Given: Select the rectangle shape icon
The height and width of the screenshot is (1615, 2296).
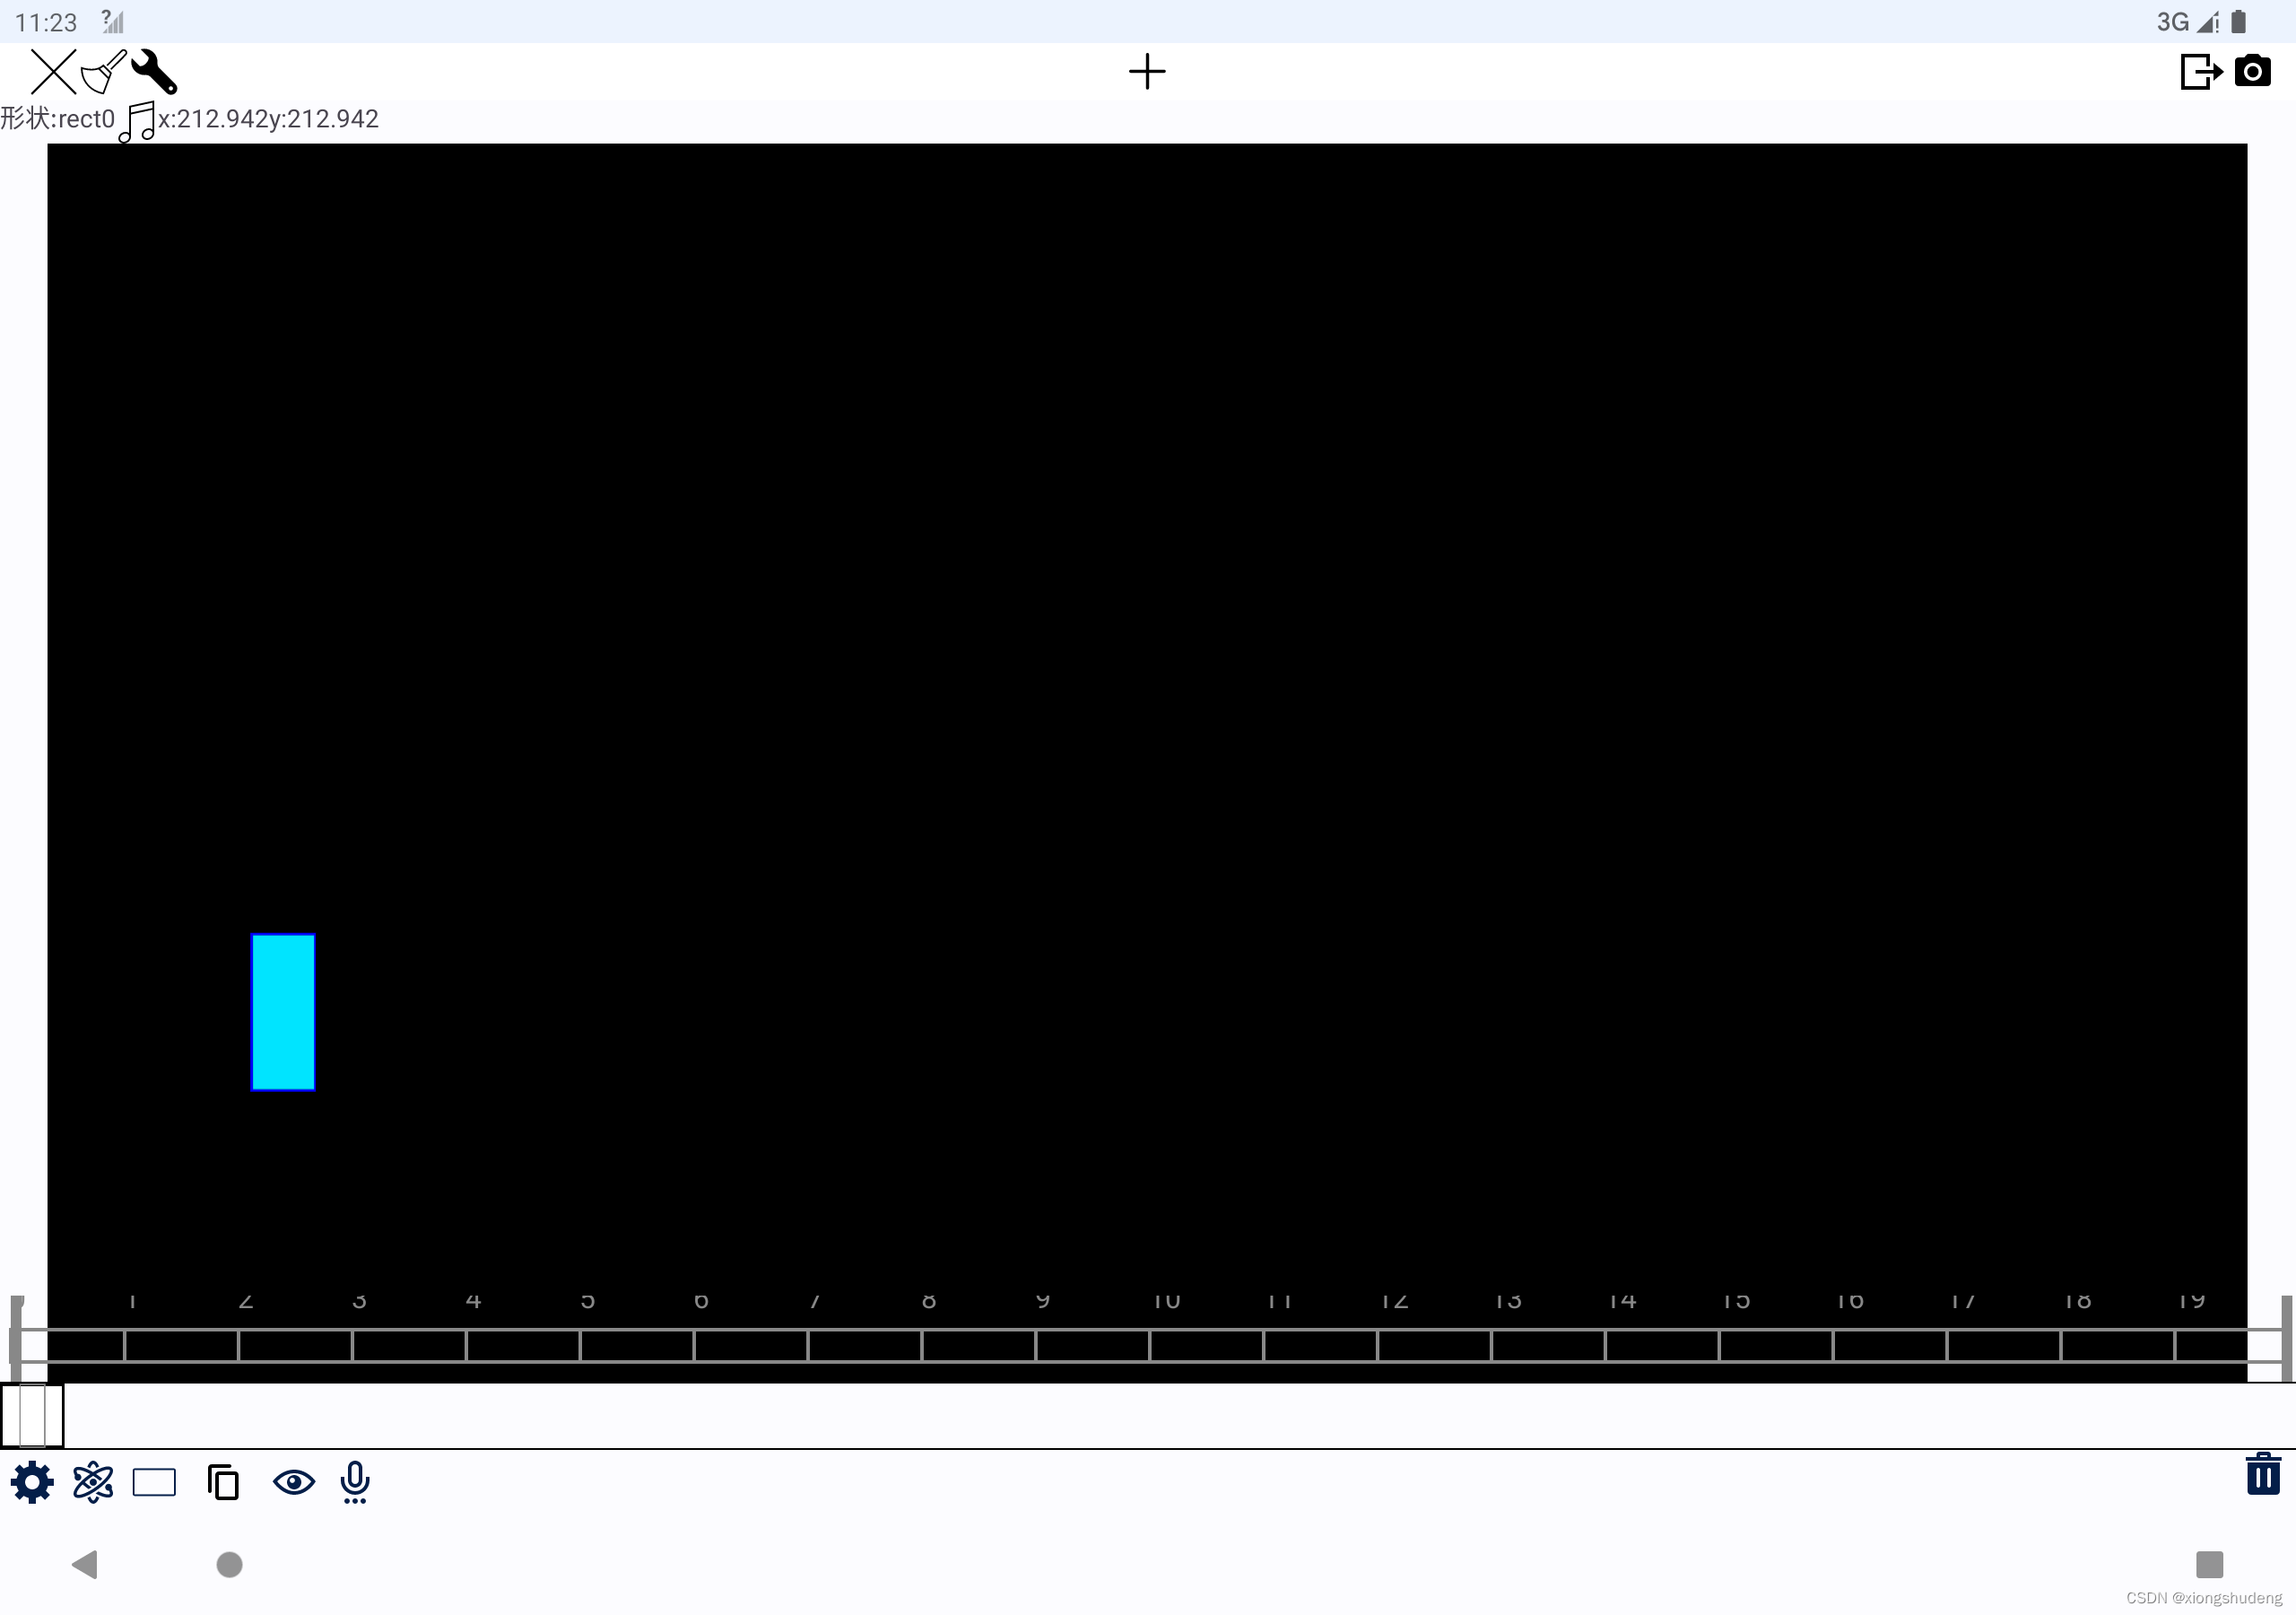Looking at the screenshot, I should coord(154,1482).
